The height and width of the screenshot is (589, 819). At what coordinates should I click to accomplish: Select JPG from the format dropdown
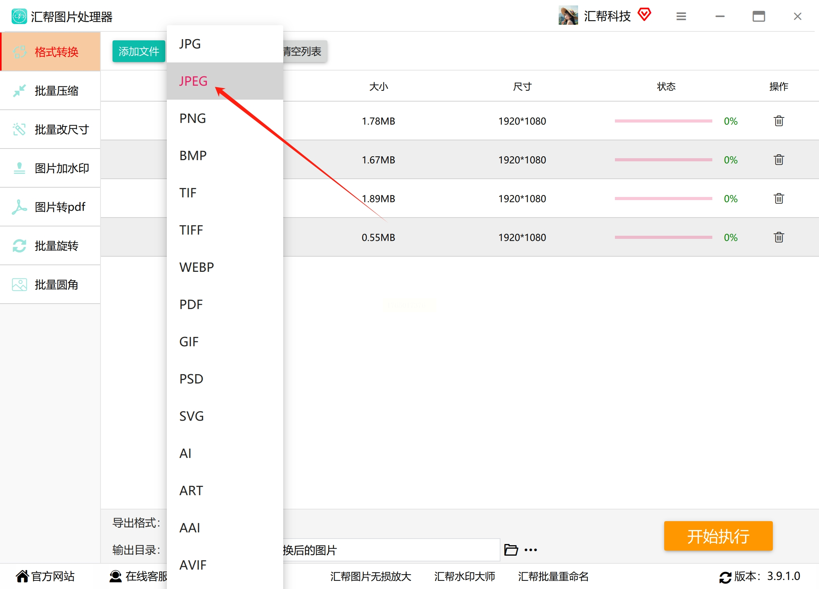click(x=190, y=44)
